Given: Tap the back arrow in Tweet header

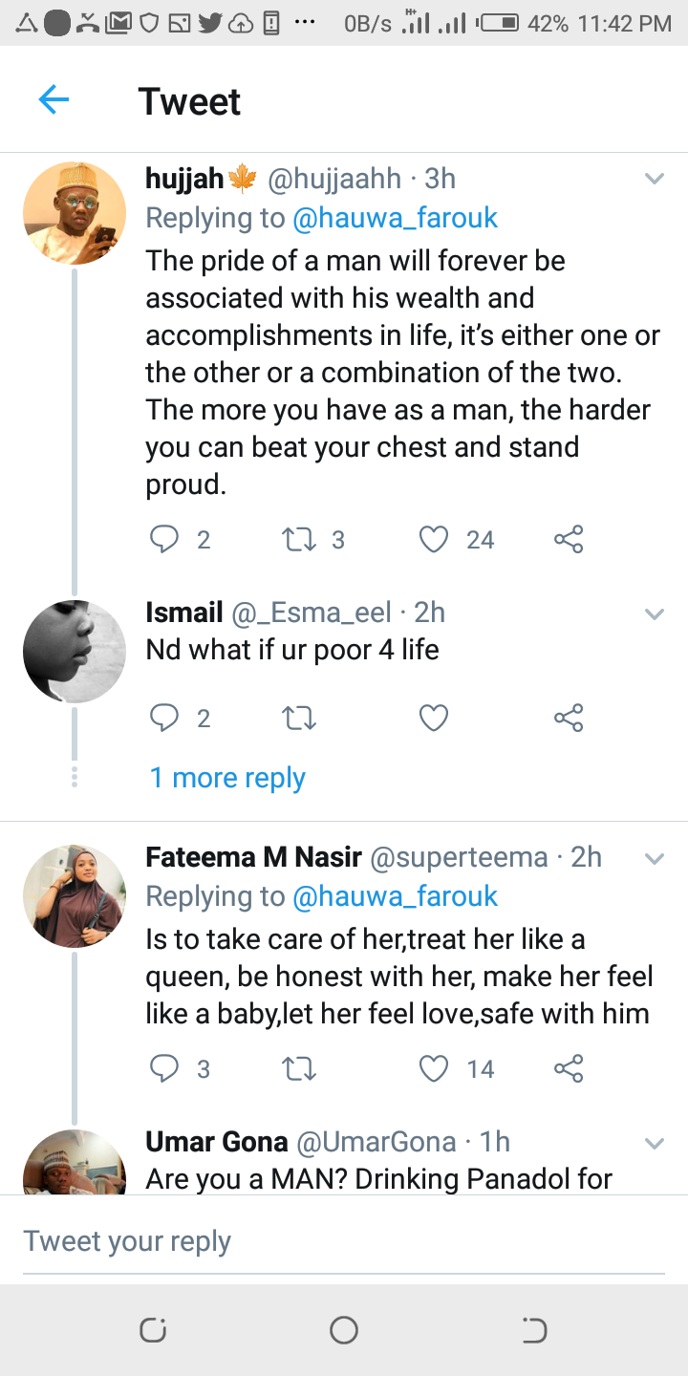Looking at the screenshot, I should [54, 100].
